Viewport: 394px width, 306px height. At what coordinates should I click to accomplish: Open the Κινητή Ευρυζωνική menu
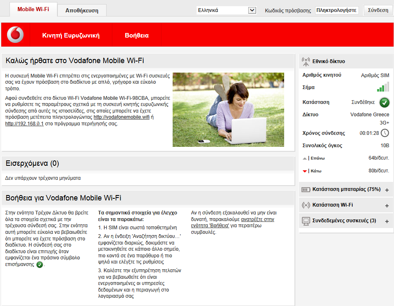coord(71,35)
